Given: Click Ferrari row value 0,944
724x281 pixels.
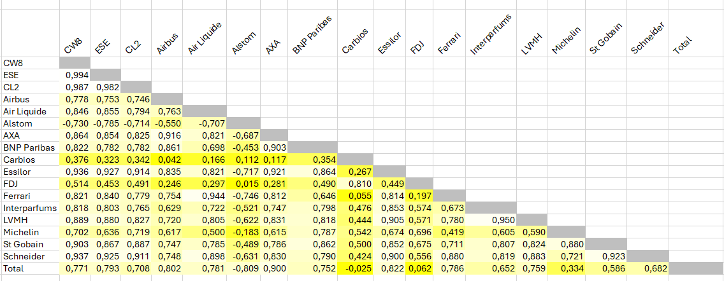Looking at the screenshot, I should (205, 195).
